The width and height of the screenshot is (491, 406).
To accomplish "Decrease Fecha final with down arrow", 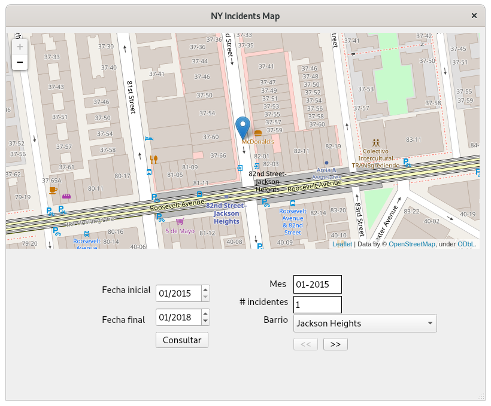I will (205, 321).
